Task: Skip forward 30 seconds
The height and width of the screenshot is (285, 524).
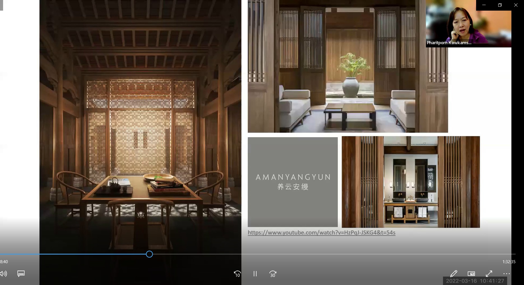Action: click(x=273, y=274)
